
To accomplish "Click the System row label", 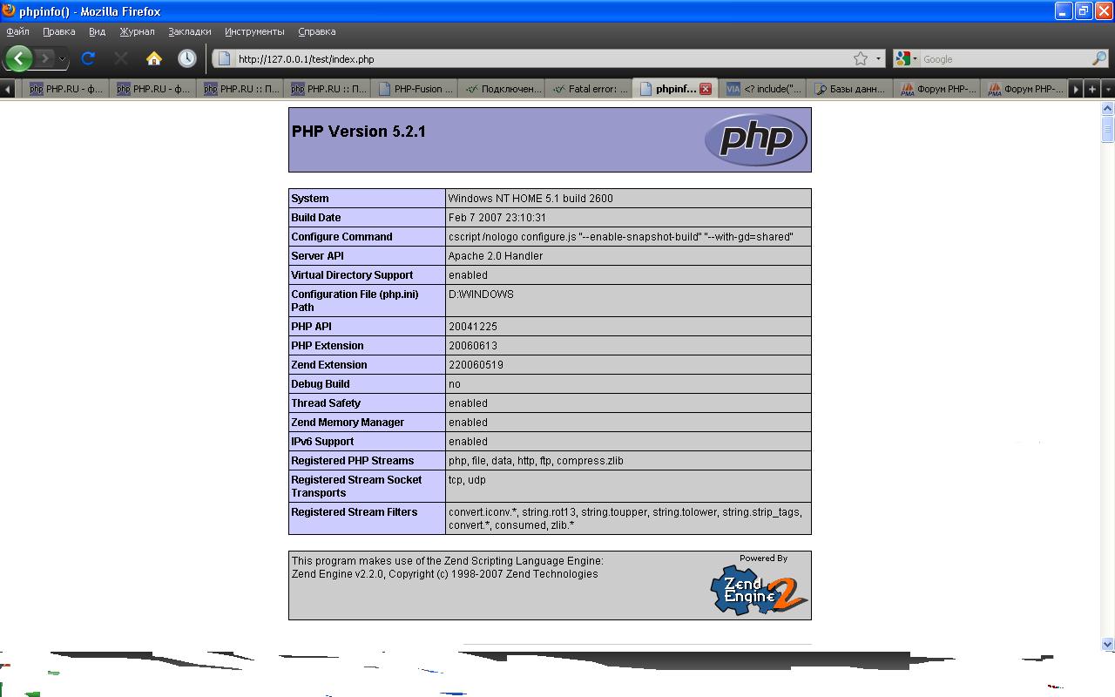I will [310, 199].
